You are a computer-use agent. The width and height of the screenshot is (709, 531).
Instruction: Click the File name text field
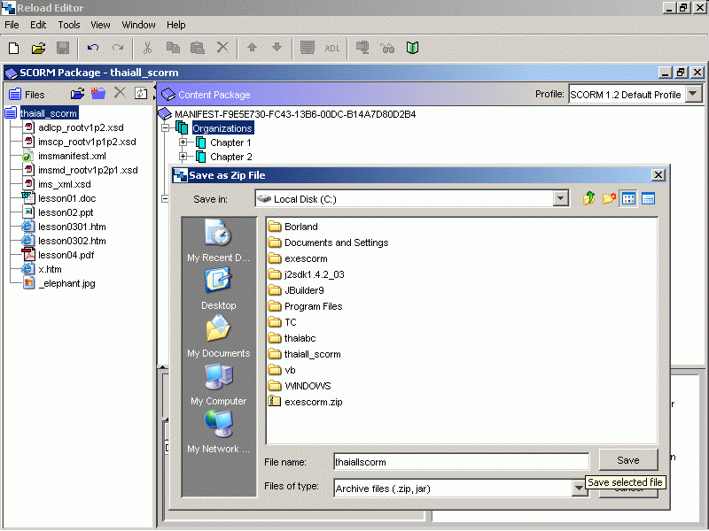(460, 461)
